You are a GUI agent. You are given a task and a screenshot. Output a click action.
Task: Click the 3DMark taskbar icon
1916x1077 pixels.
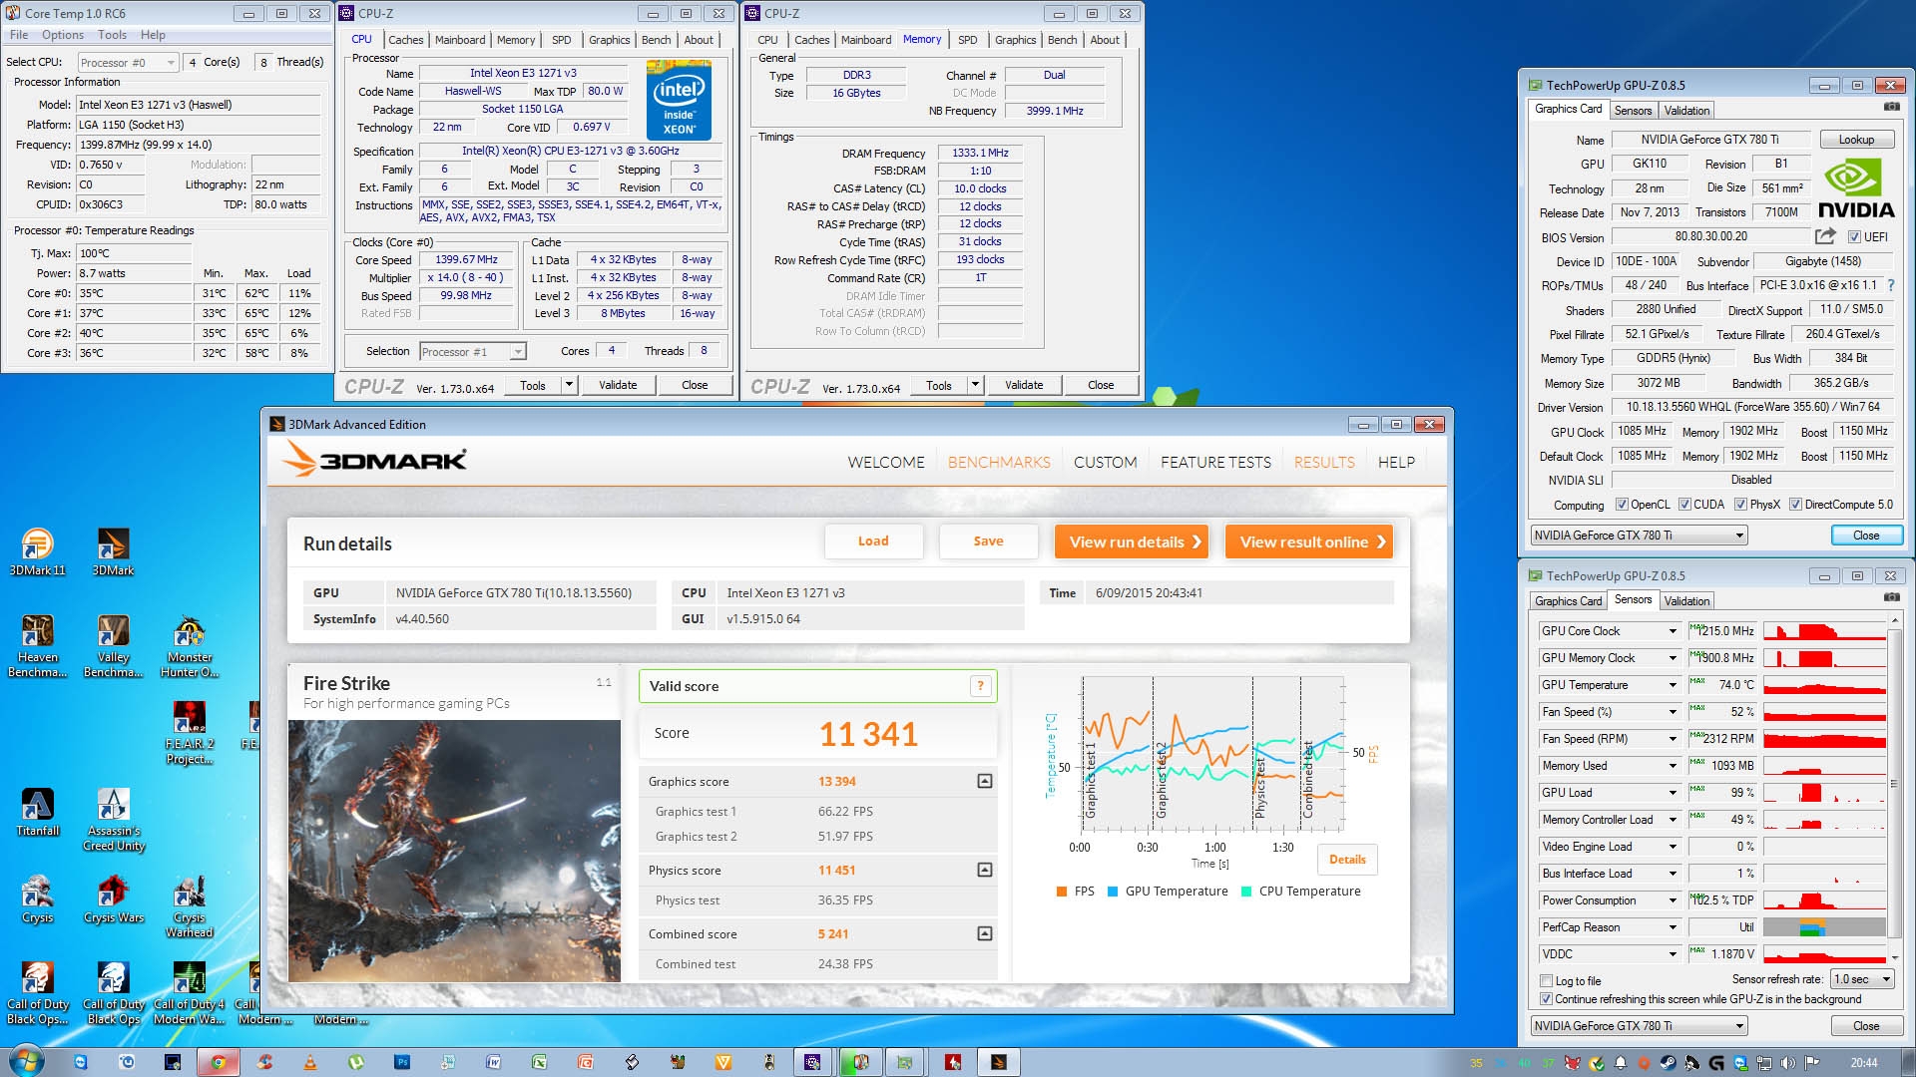pyautogui.click(x=998, y=1062)
